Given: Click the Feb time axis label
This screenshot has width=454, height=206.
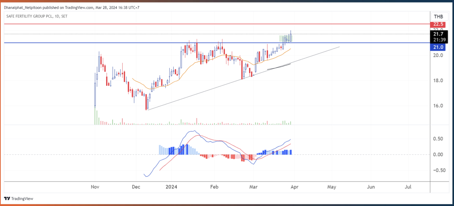Looking at the screenshot, I should (x=214, y=187).
